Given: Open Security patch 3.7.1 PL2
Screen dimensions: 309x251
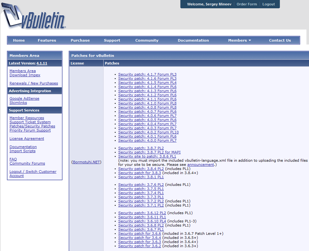Looking at the screenshot, I should [141, 206].
